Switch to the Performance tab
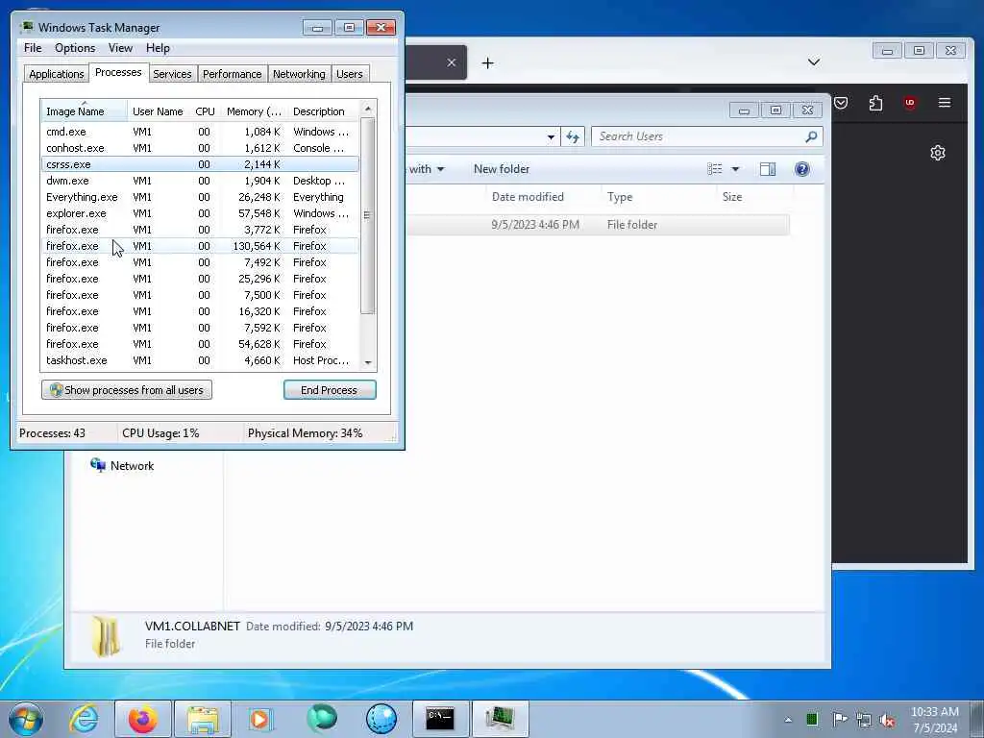 click(232, 74)
